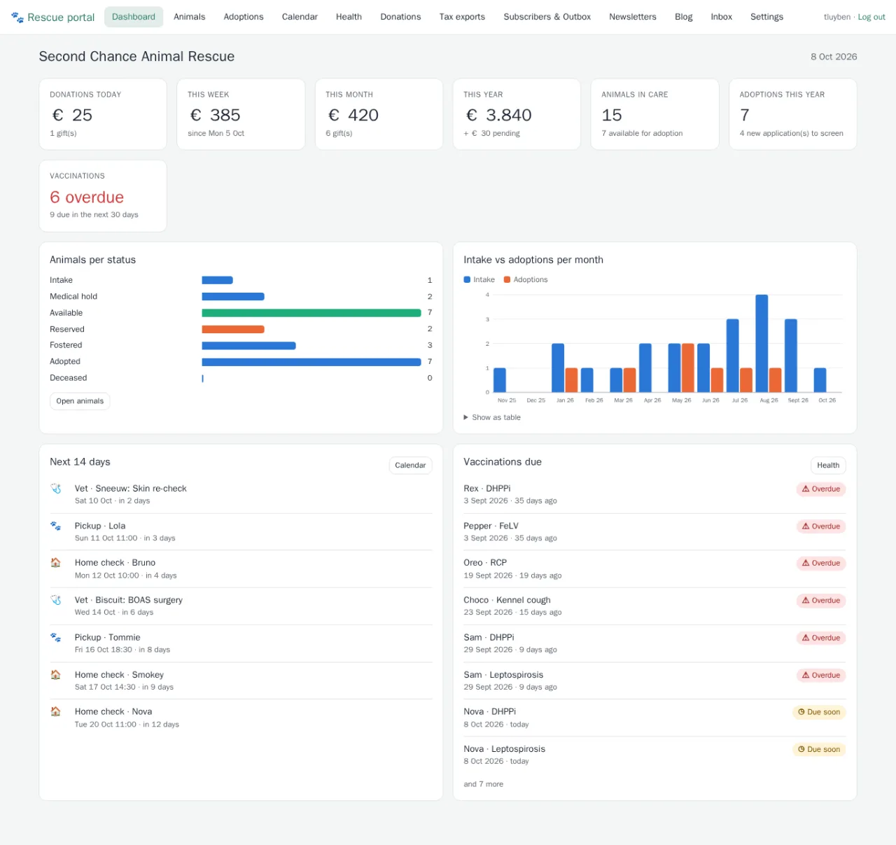This screenshot has height=845, width=896.
Task: Click the stethoscope icon for Sneeuw skin re-check
Action: (56, 489)
